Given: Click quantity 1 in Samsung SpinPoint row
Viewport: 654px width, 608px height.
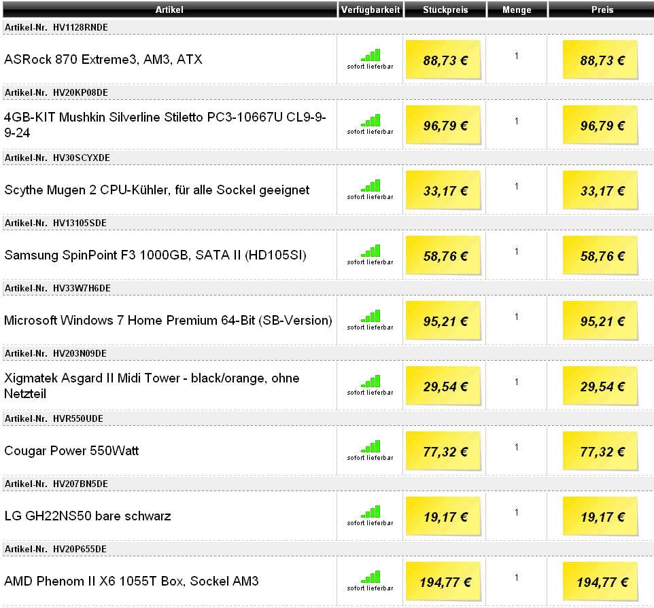Looking at the screenshot, I should [x=517, y=251].
